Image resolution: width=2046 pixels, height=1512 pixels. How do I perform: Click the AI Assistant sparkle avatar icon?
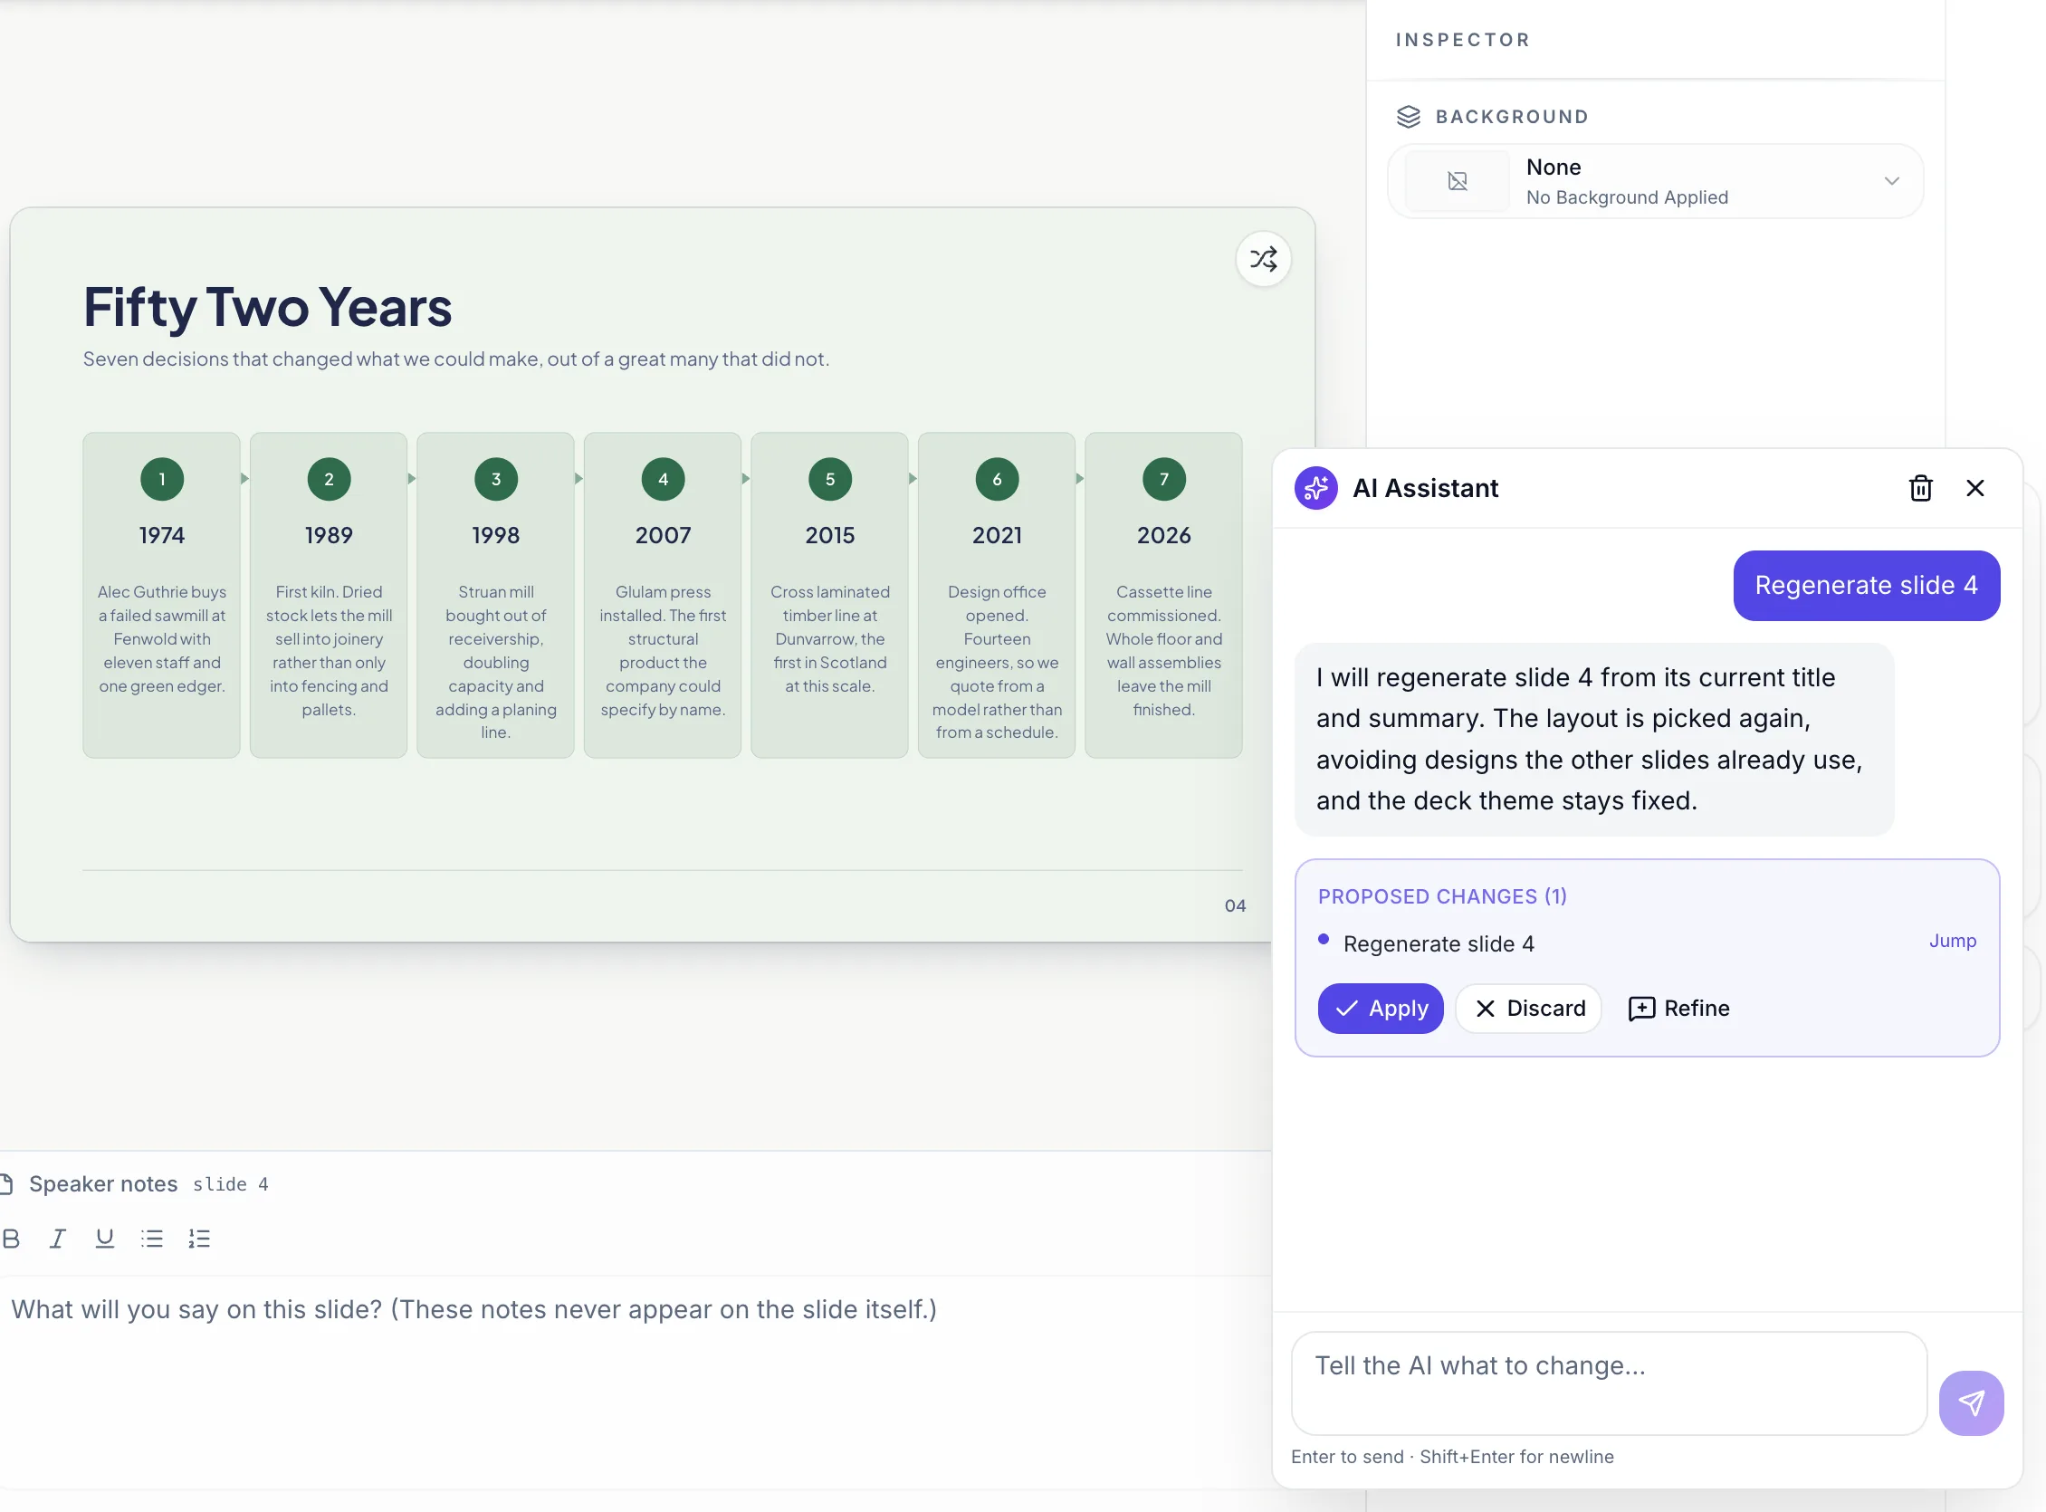pyautogui.click(x=1315, y=488)
